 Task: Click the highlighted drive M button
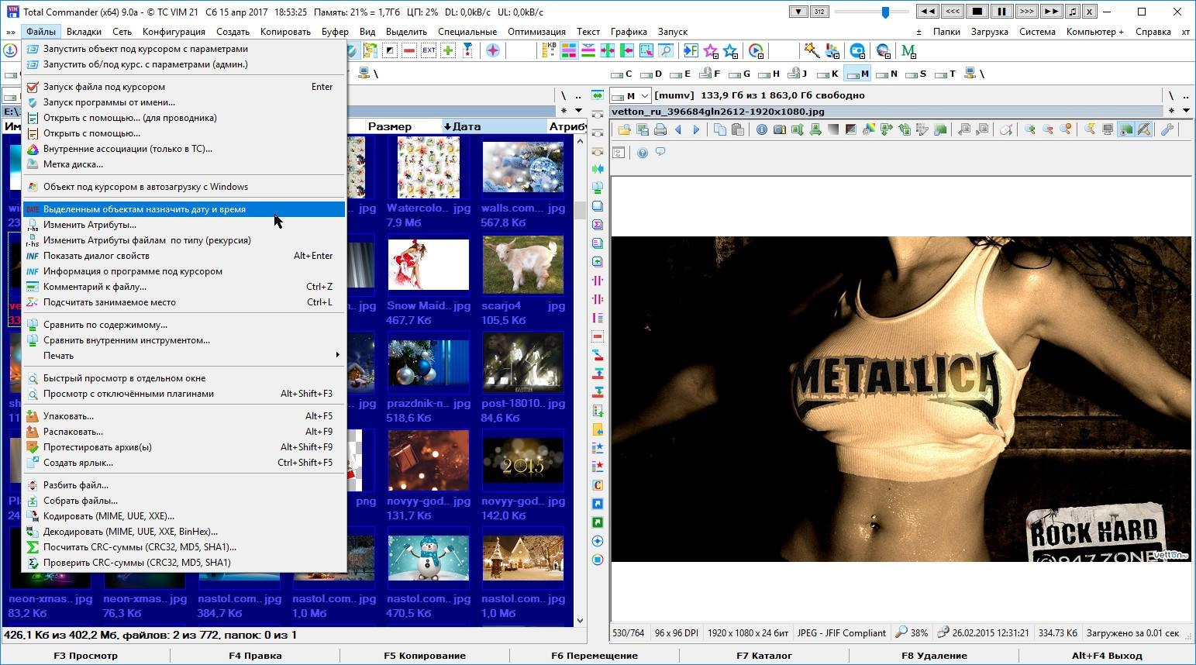[858, 74]
